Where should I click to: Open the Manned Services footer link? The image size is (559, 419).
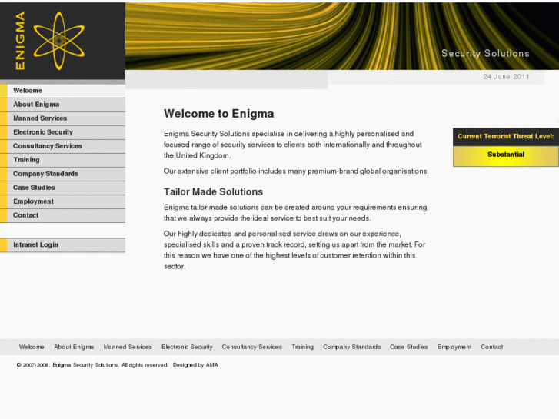pos(128,347)
